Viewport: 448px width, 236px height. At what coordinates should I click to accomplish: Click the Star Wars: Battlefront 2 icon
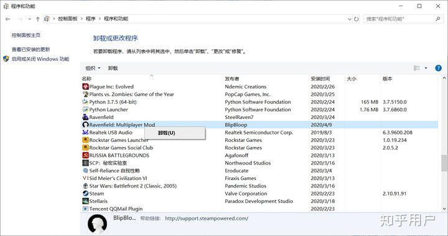click(85, 186)
